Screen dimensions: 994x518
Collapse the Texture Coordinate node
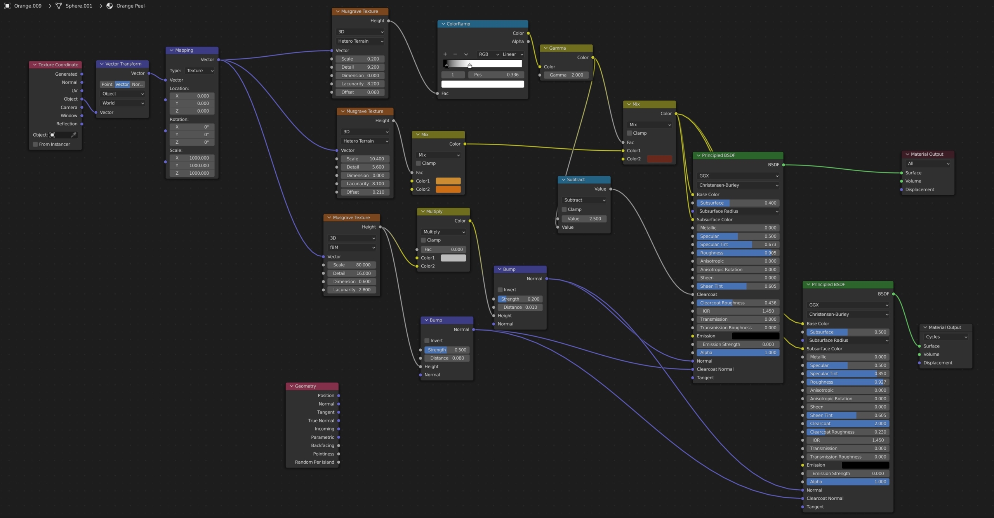35,65
